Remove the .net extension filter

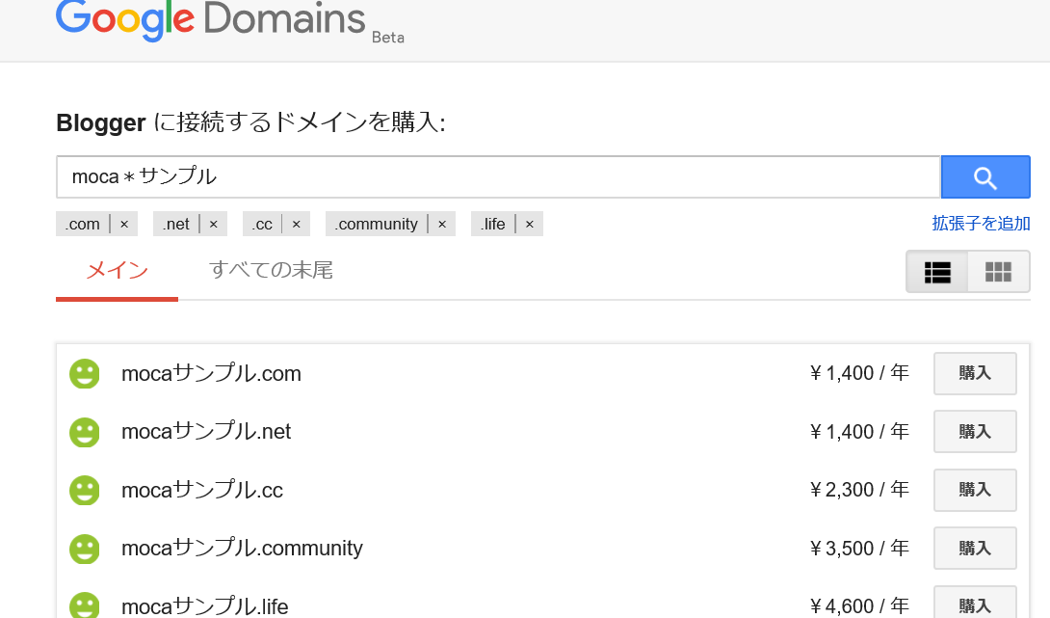[x=214, y=224]
